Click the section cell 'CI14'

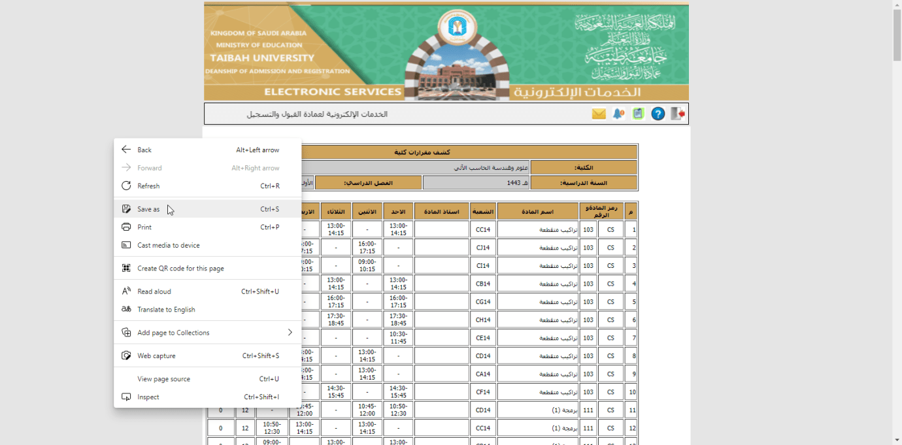[x=483, y=266]
